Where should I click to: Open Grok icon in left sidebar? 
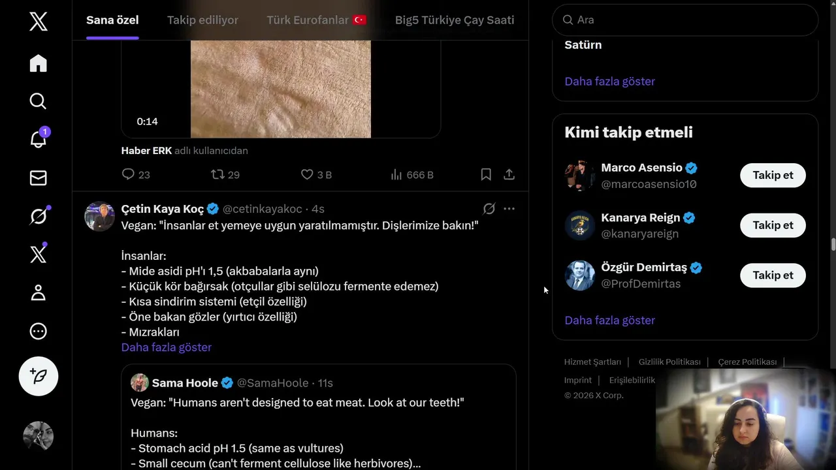pos(39,215)
